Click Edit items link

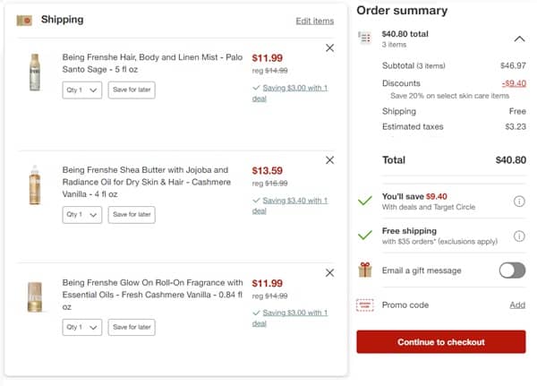314,21
